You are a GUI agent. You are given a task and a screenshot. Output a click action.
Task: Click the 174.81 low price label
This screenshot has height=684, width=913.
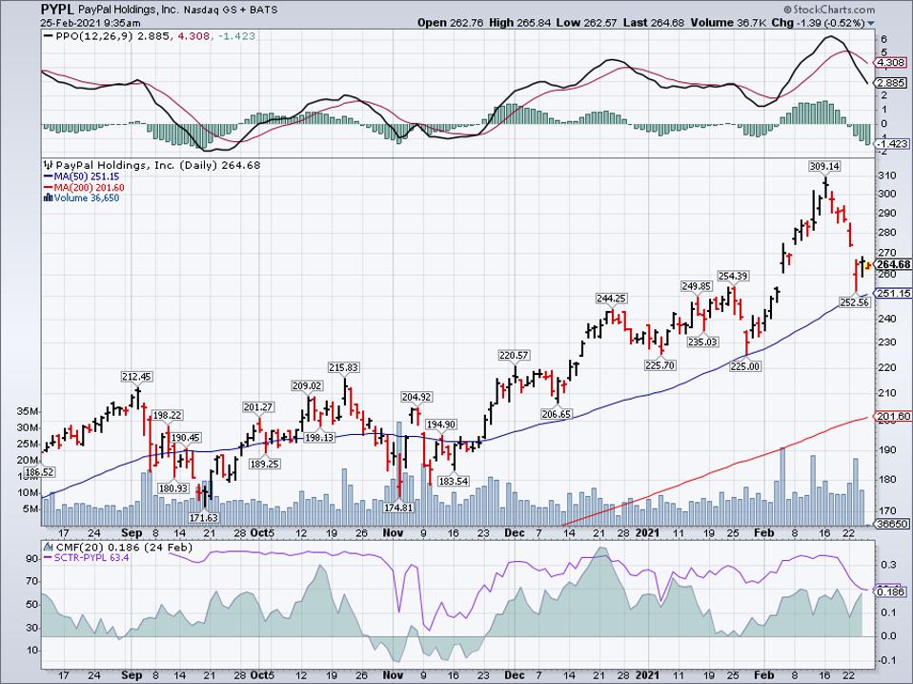click(x=398, y=508)
